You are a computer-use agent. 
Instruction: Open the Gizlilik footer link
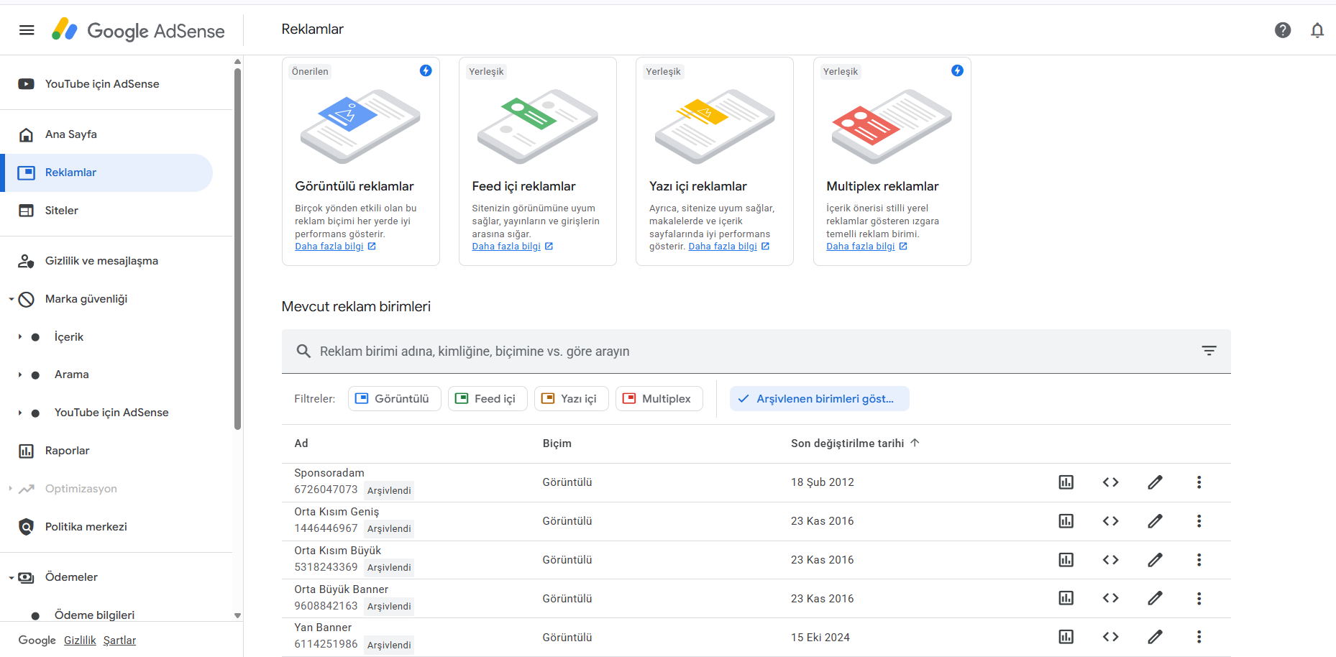tap(80, 640)
